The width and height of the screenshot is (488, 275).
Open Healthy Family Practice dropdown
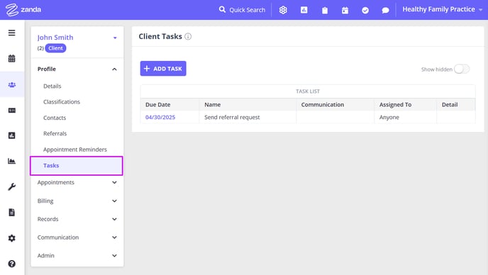pyautogui.click(x=443, y=9)
